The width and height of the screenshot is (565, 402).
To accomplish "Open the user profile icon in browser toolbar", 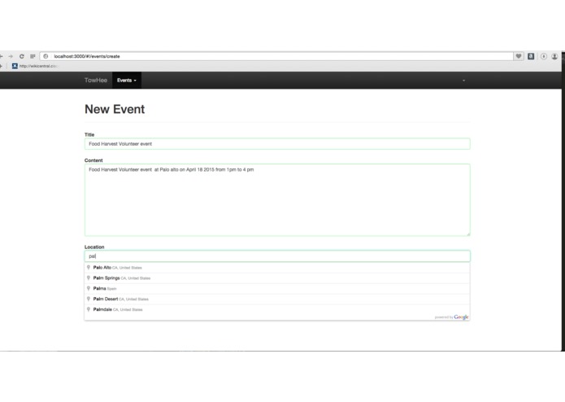I will 554,56.
